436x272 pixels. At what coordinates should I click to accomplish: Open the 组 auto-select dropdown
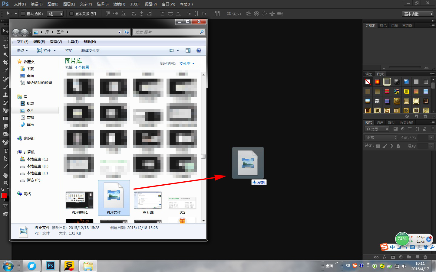tap(55, 14)
